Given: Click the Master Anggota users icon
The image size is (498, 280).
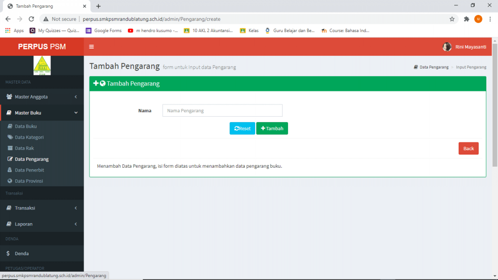Looking at the screenshot, I should pos(9,97).
